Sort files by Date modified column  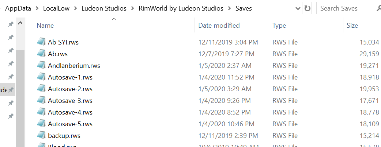[x=219, y=26]
